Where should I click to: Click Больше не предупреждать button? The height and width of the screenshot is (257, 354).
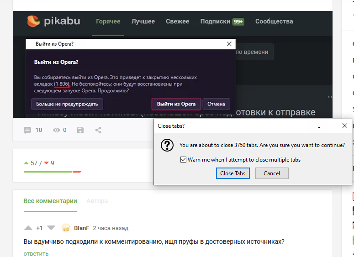click(x=67, y=104)
